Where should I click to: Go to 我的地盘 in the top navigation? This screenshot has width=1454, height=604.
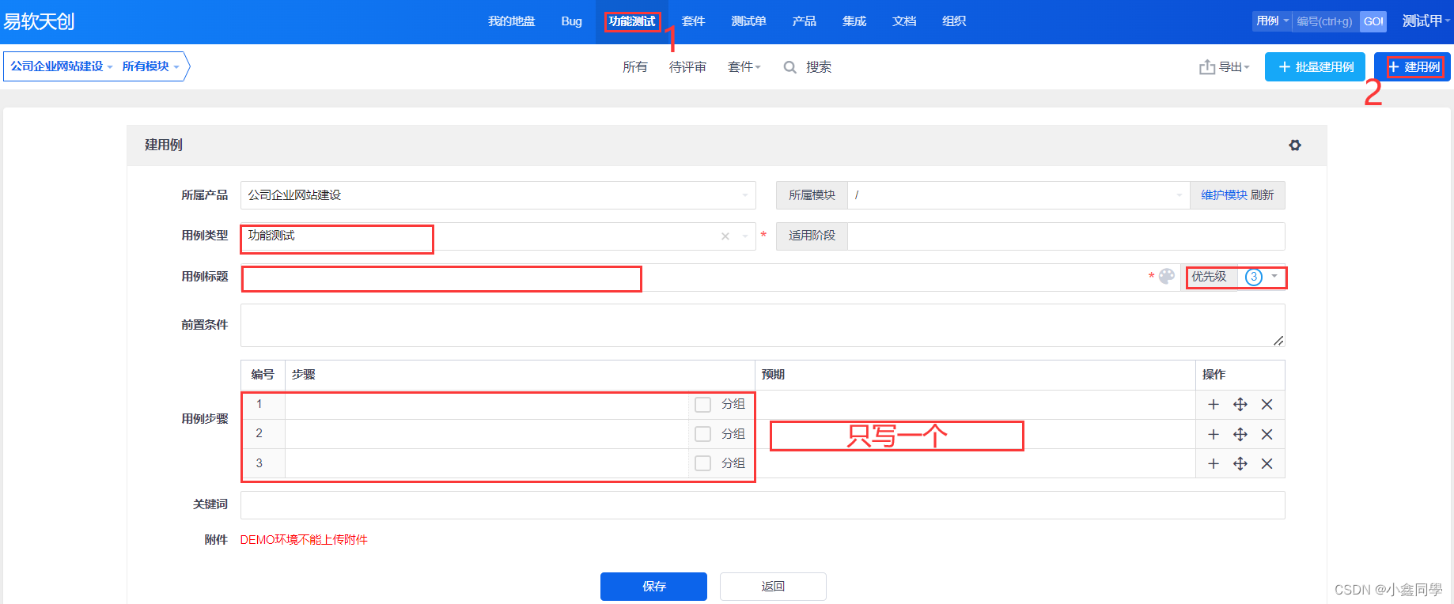click(512, 21)
